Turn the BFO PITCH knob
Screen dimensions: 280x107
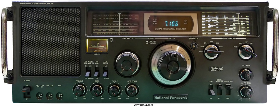click(x=132, y=90)
